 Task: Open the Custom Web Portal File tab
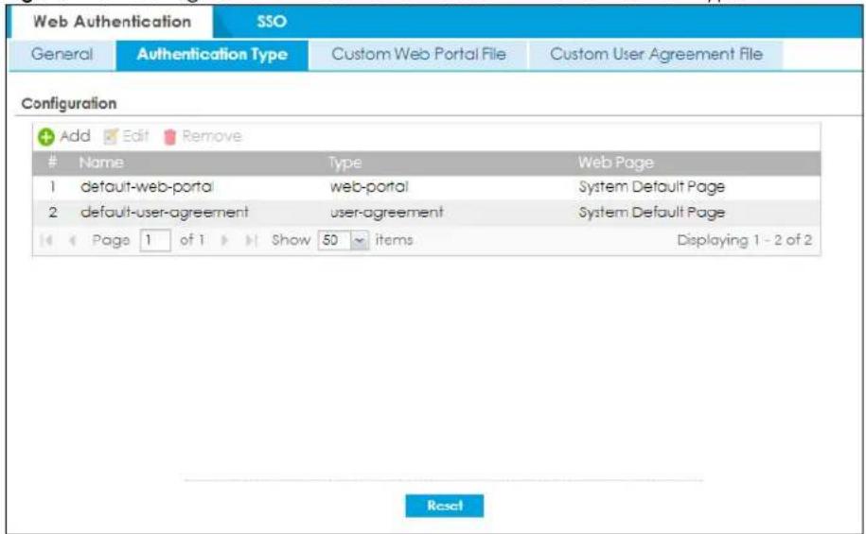pos(418,55)
